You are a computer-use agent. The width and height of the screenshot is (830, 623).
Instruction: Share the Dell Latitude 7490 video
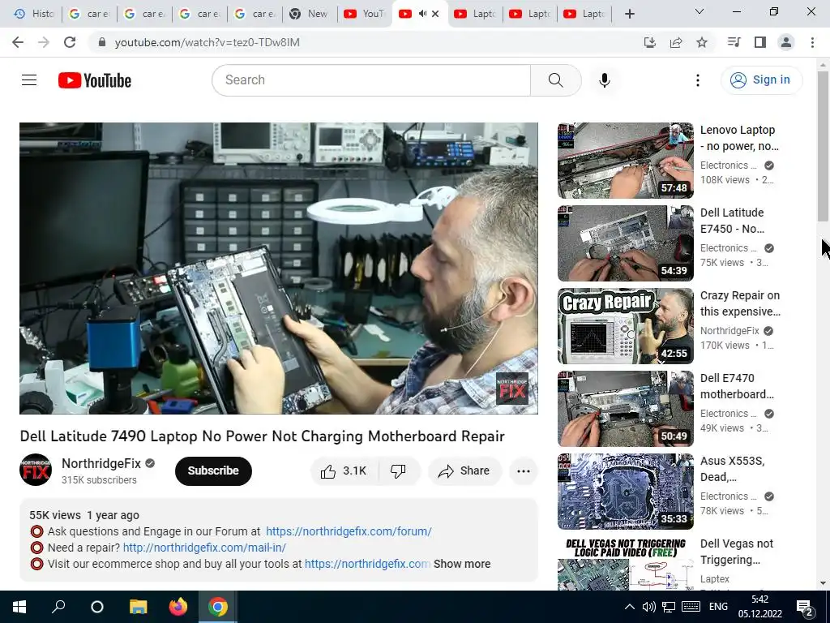click(x=464, y=471)
